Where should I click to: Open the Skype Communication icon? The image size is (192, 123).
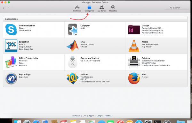pyautogui.click(x=11, y=30)
